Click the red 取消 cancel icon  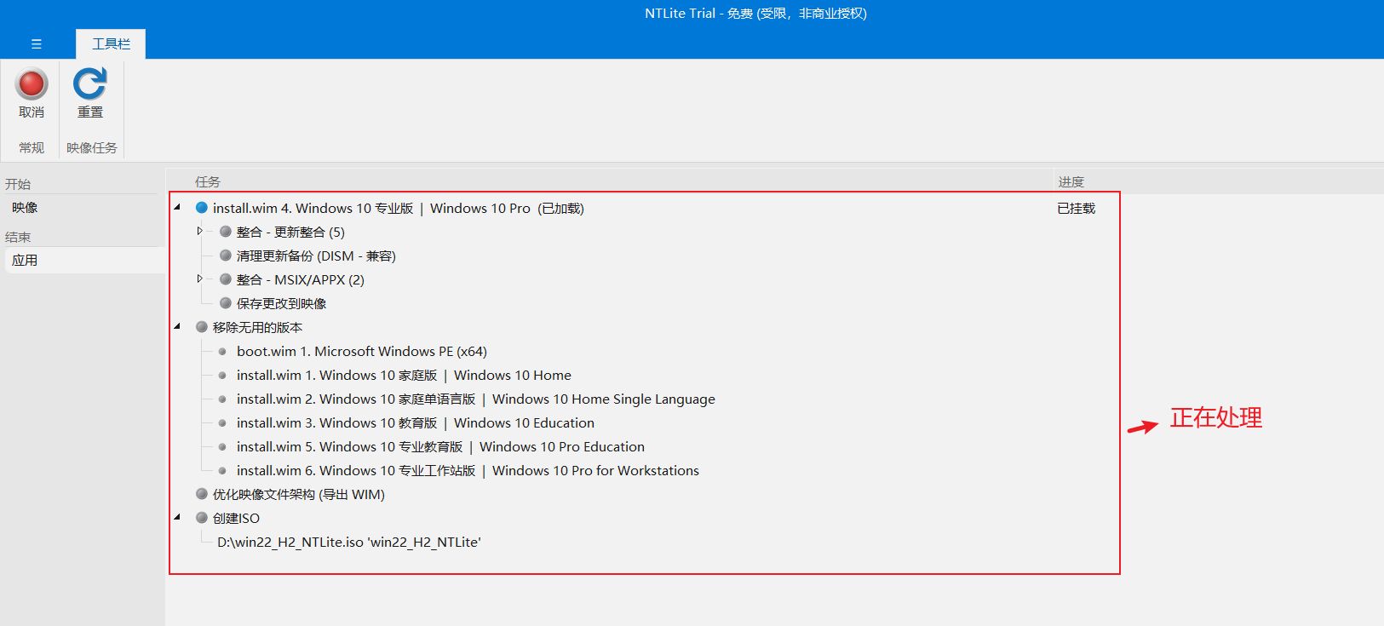point(32,84)
